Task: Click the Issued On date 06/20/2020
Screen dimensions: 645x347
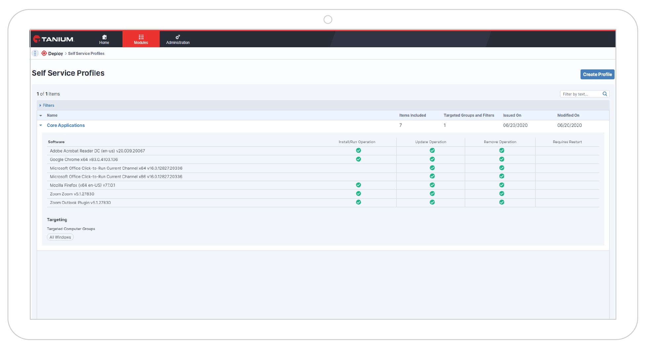Action: [x=515, y=125]
